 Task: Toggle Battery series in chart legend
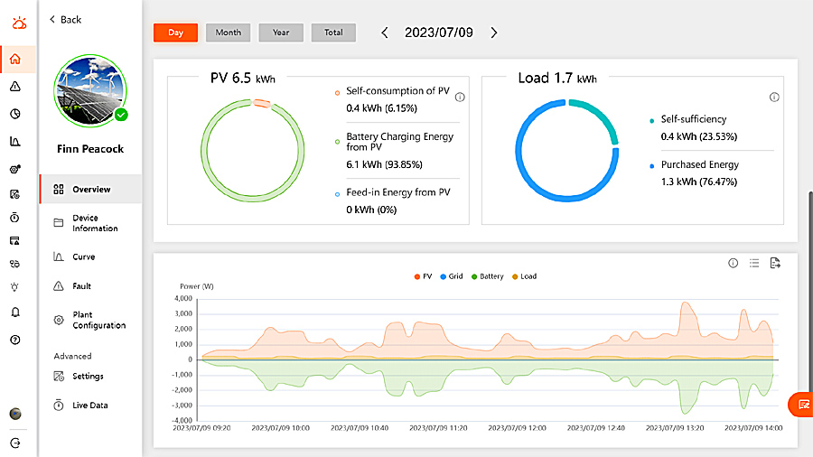click(488, 276)
